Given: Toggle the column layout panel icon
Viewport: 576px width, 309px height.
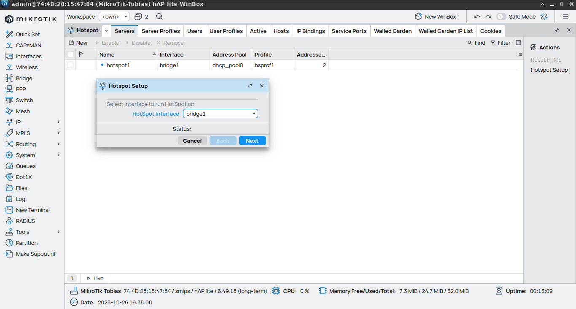Looking at the screenshot, I should (x=518, y=43).
